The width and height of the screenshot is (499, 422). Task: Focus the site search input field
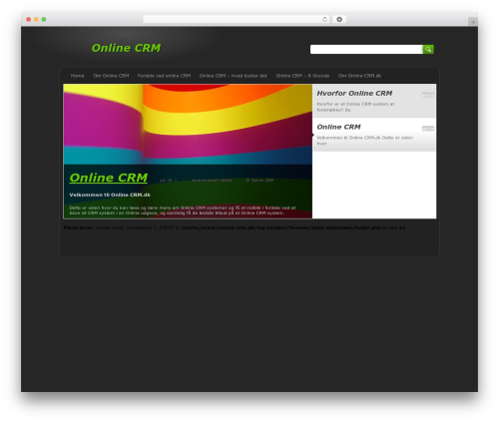[366, 49]
